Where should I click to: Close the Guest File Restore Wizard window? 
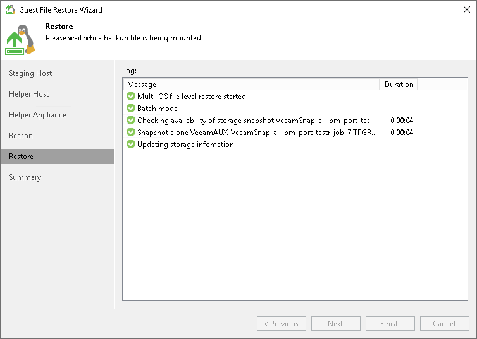tap(466, 10)
